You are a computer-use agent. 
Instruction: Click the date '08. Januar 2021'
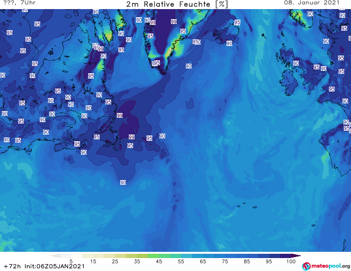point(312,3)
